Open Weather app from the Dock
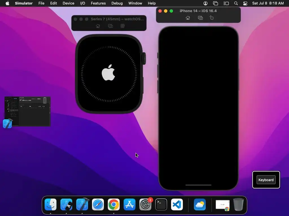This screenshot has width=289, height=216. click(200, 204)
